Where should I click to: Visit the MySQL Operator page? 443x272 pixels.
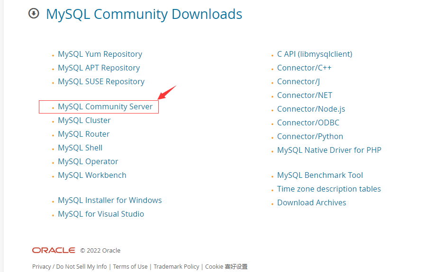click(88, 161)
